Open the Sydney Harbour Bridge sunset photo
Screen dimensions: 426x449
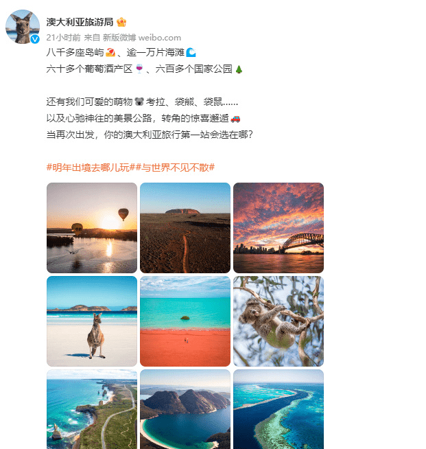(279, 228)
